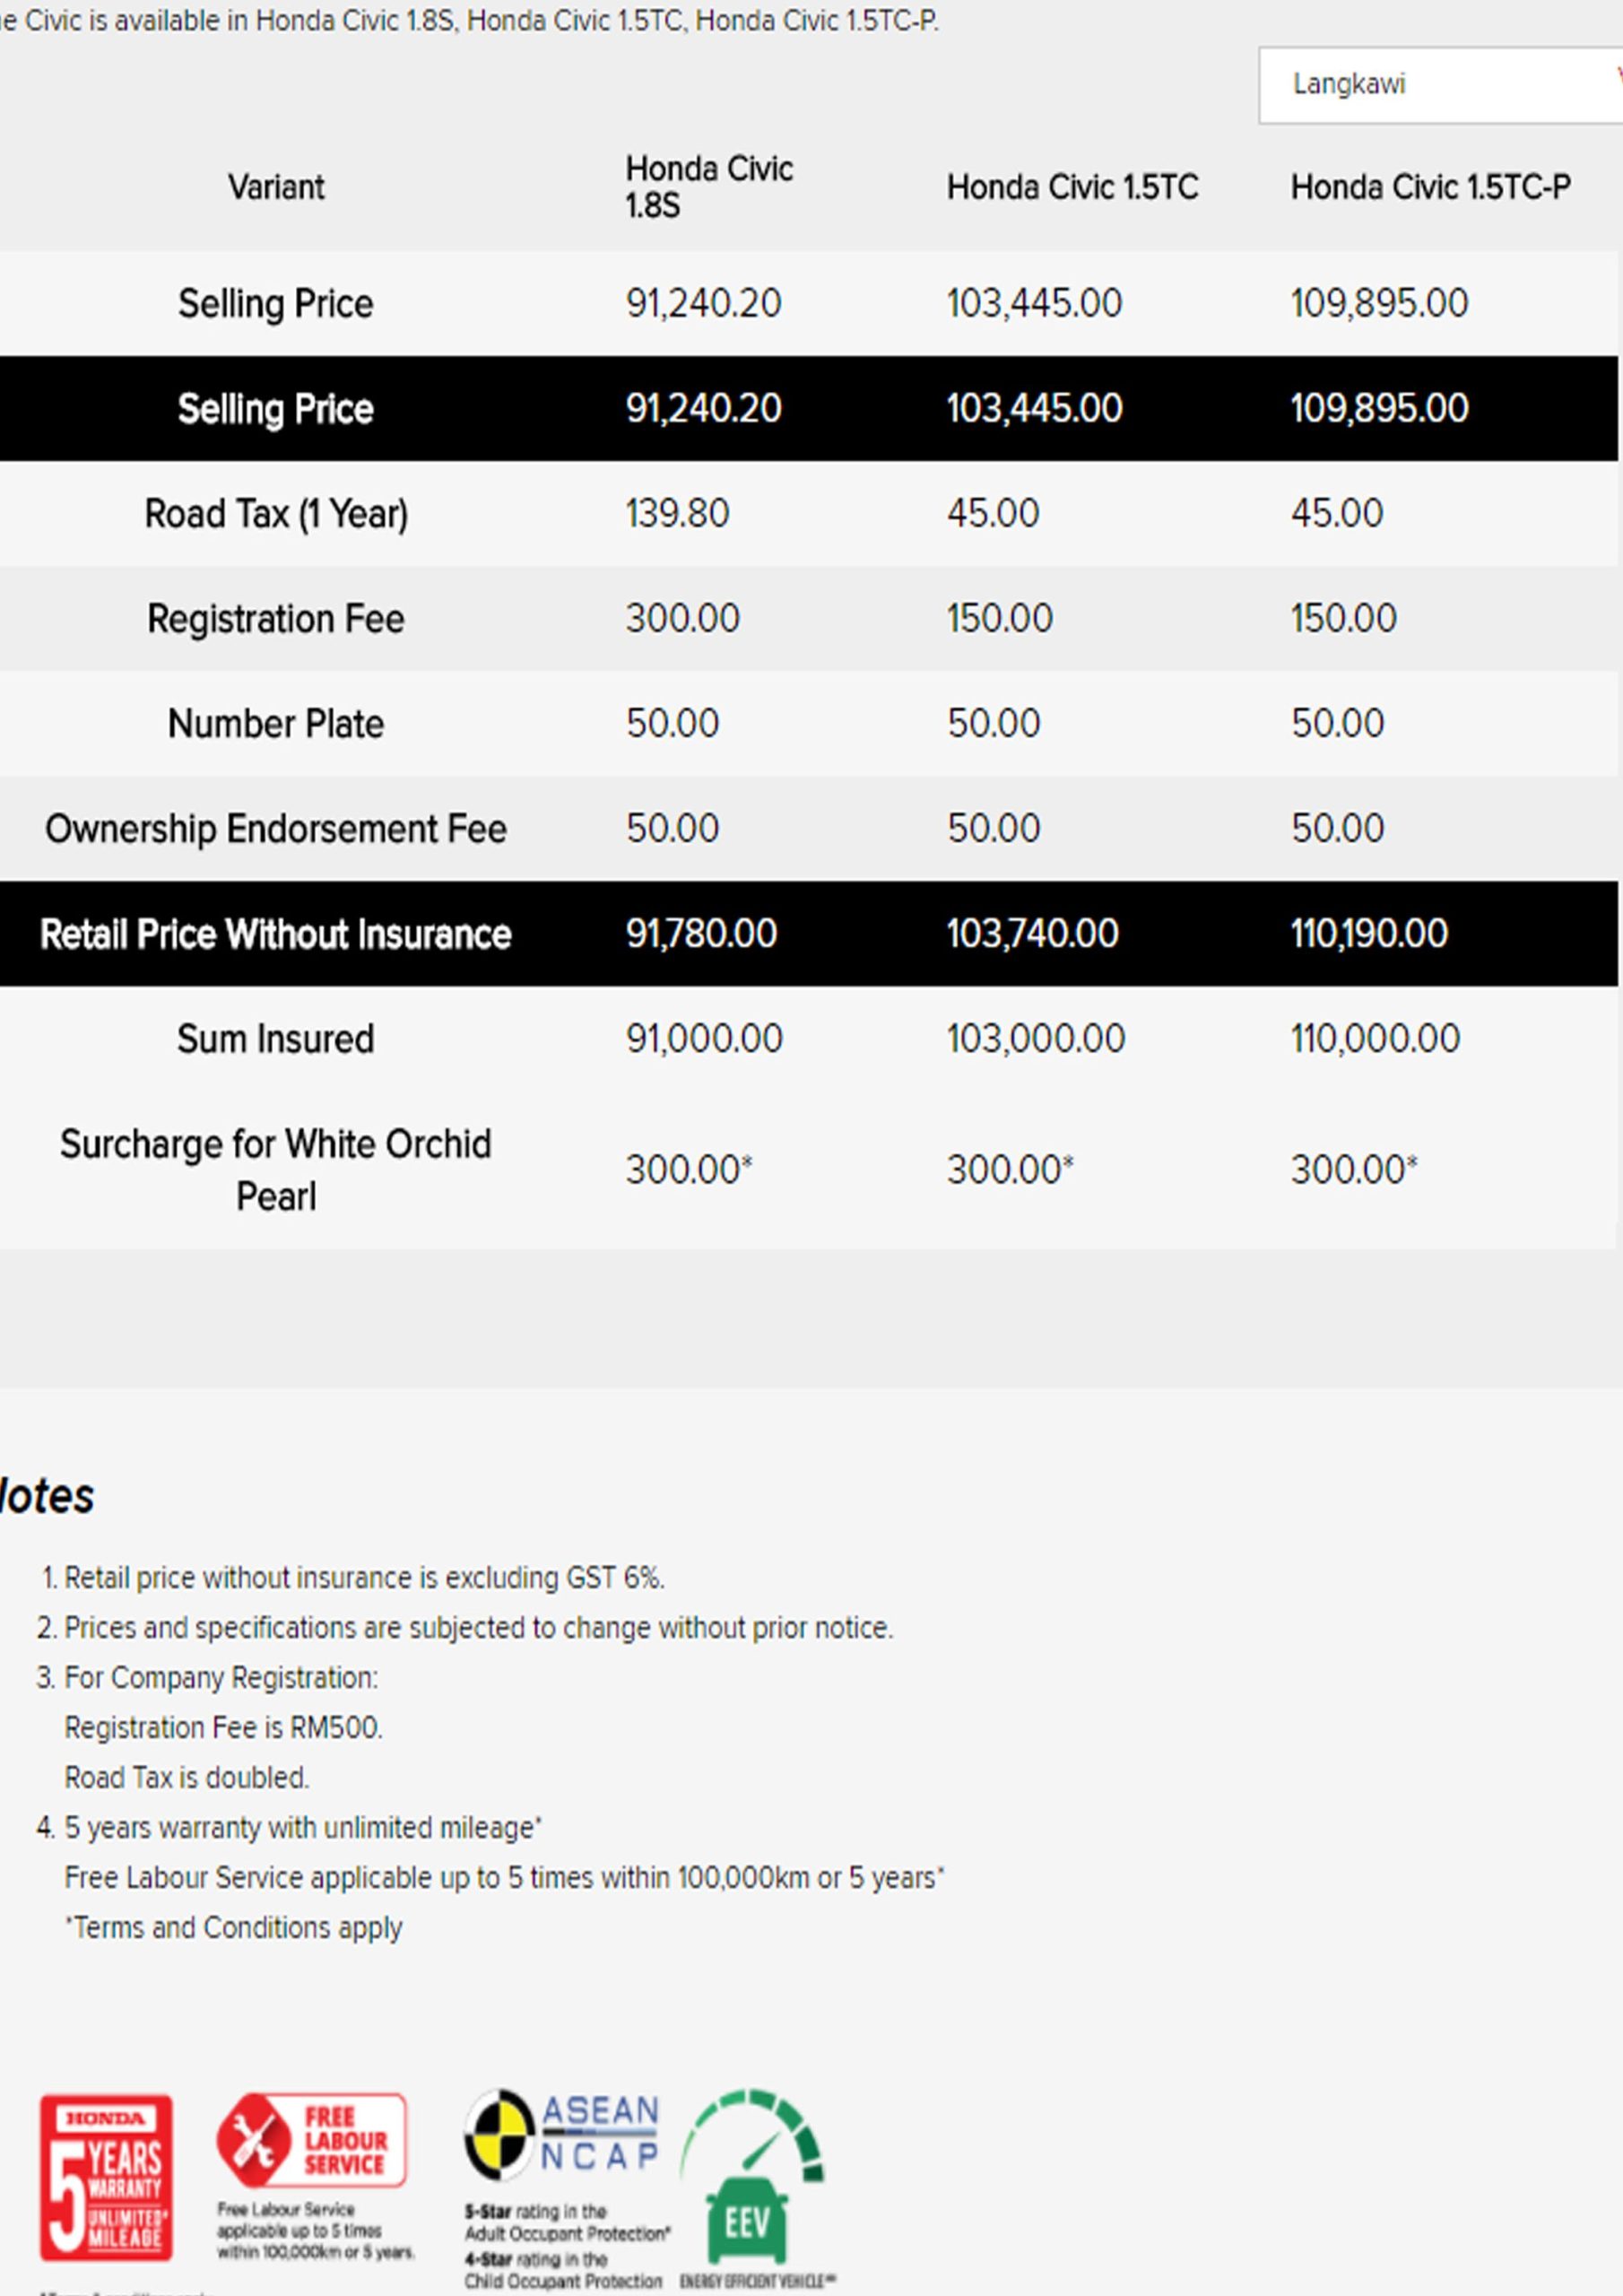Select the black highlighted Selling Price row label

point(276,409)
